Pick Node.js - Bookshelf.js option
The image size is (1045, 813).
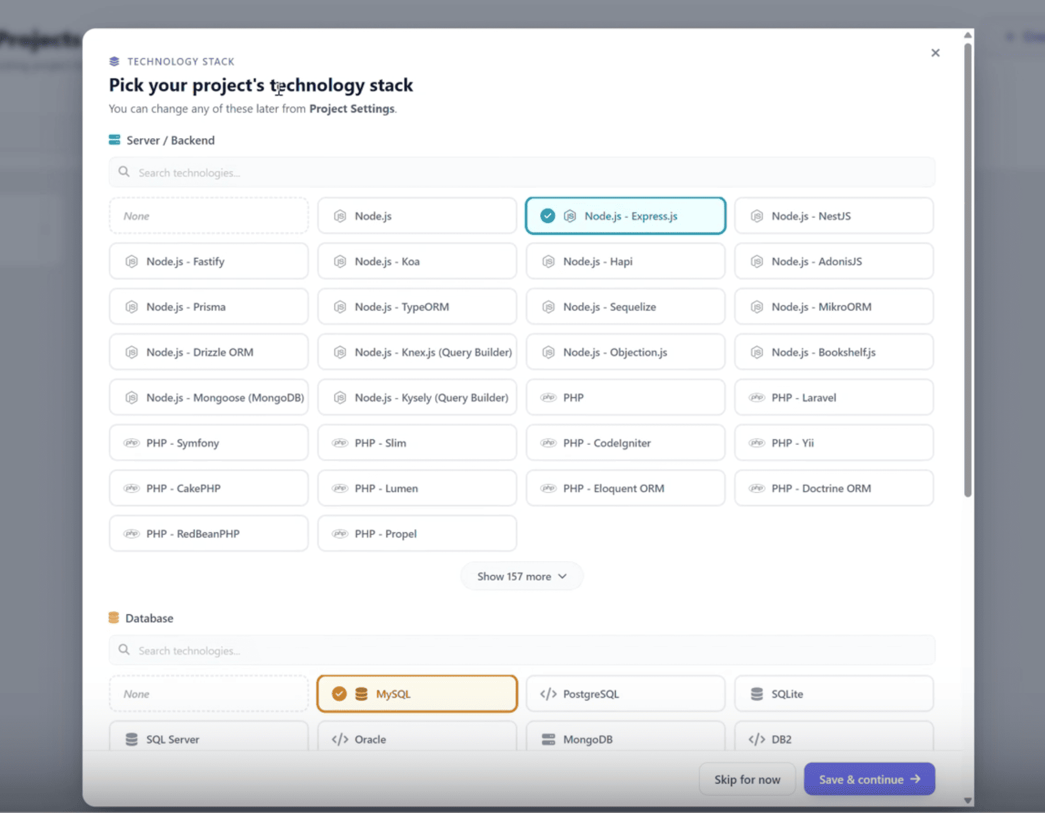pos(834,352)
